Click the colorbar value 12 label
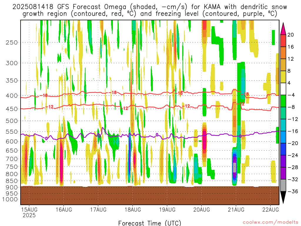Viewport: 301px width, 226px height. point(291,59)
